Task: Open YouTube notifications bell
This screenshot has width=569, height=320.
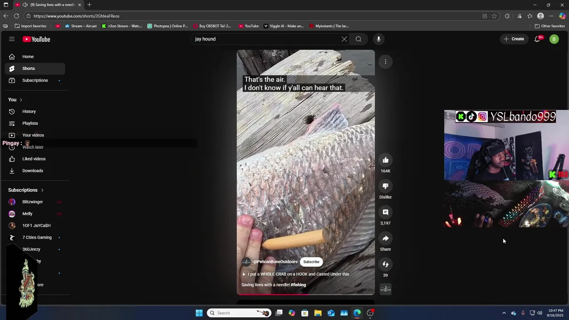Action: (537, 39)
